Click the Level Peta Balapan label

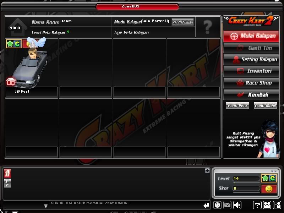[x=48, y=33]
